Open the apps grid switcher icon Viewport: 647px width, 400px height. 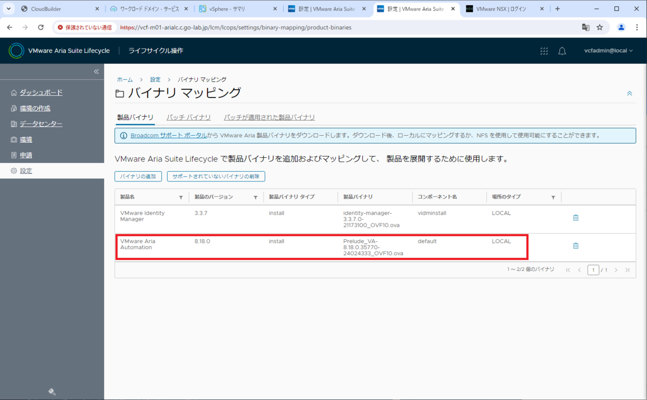544,51
